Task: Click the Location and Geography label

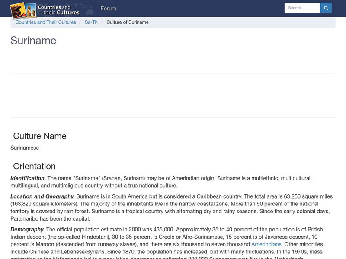Action: [42, 196]
